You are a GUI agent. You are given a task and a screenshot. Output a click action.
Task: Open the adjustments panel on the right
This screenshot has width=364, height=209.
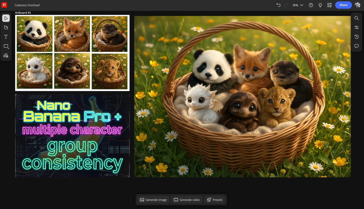pyautogui.click(x=356, y=27)
